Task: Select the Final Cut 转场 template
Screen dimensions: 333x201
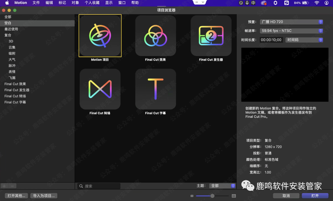Action: (x=100, y=89)
